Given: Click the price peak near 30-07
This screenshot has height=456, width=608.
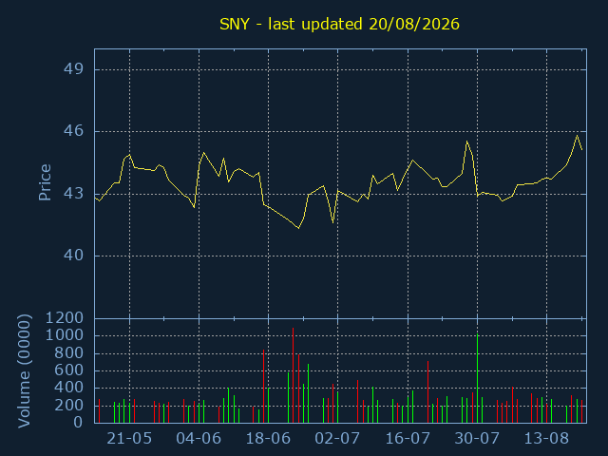Looking at the screenshot, I should pyautogui.click(x=466, y=142).
